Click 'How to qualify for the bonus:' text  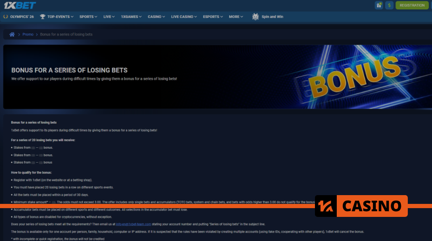[32, 172]
